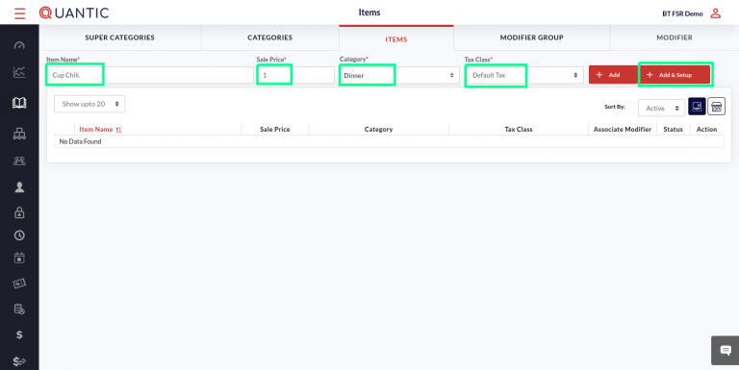Open the BT FSR Demo account label

682,13
